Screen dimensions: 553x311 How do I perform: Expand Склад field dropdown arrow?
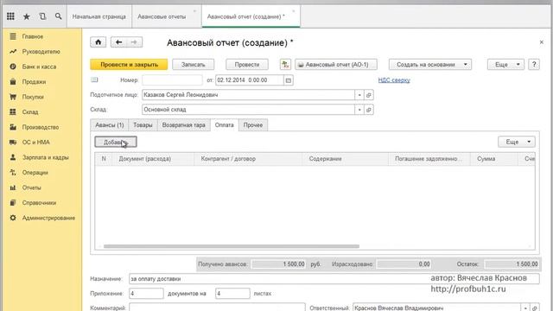(359, 110)
